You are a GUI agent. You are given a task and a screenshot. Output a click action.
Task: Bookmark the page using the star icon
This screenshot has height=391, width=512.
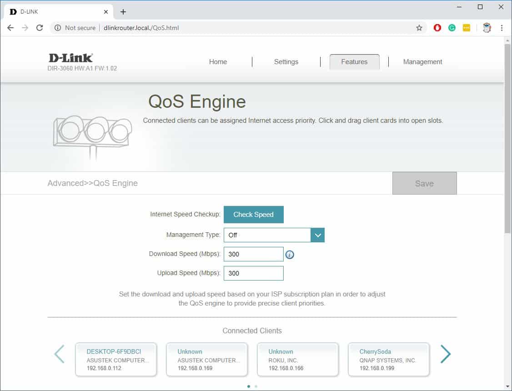click(x=419, y=28)
